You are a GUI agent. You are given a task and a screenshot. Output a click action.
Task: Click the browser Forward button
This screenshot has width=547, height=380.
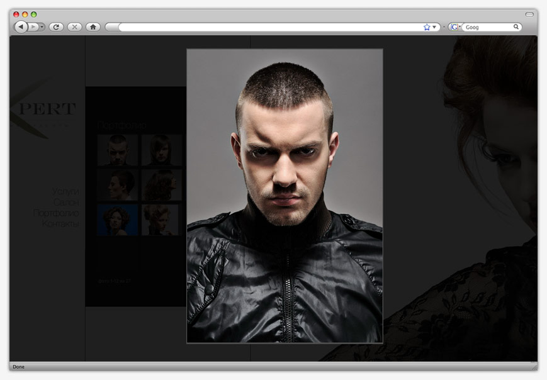33,27
